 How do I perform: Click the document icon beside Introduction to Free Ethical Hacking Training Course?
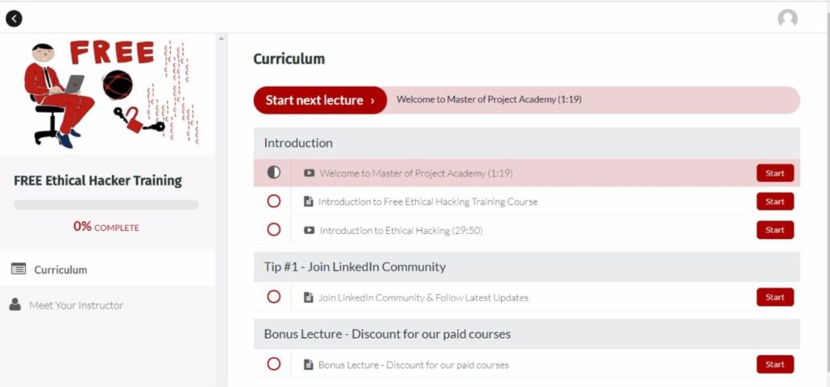(308, 202)
